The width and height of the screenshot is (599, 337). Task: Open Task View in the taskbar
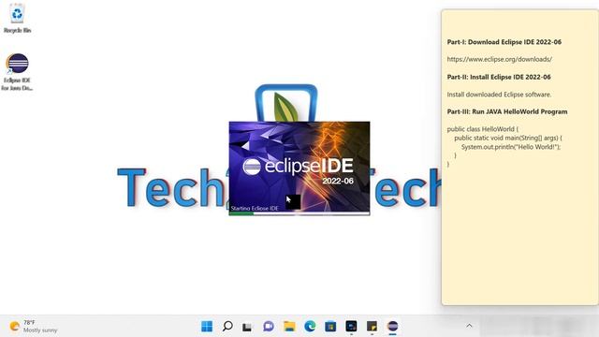click(247, 327)
